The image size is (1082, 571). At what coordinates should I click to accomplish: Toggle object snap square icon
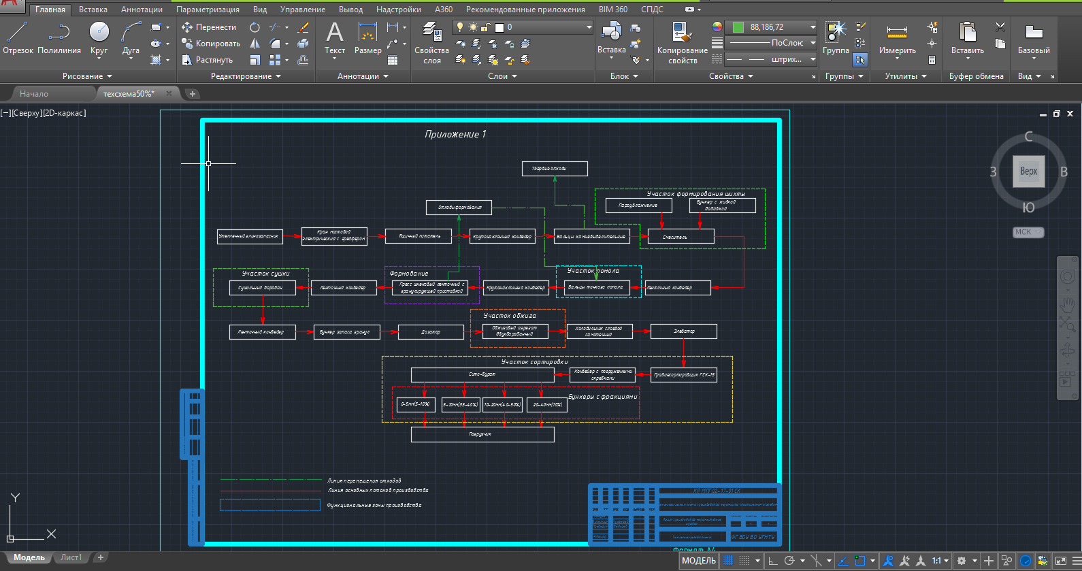click(859, 561)
